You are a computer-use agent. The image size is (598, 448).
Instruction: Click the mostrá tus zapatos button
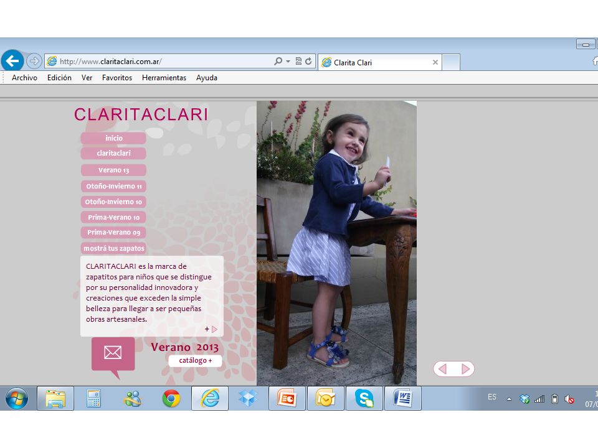point(113,248)
